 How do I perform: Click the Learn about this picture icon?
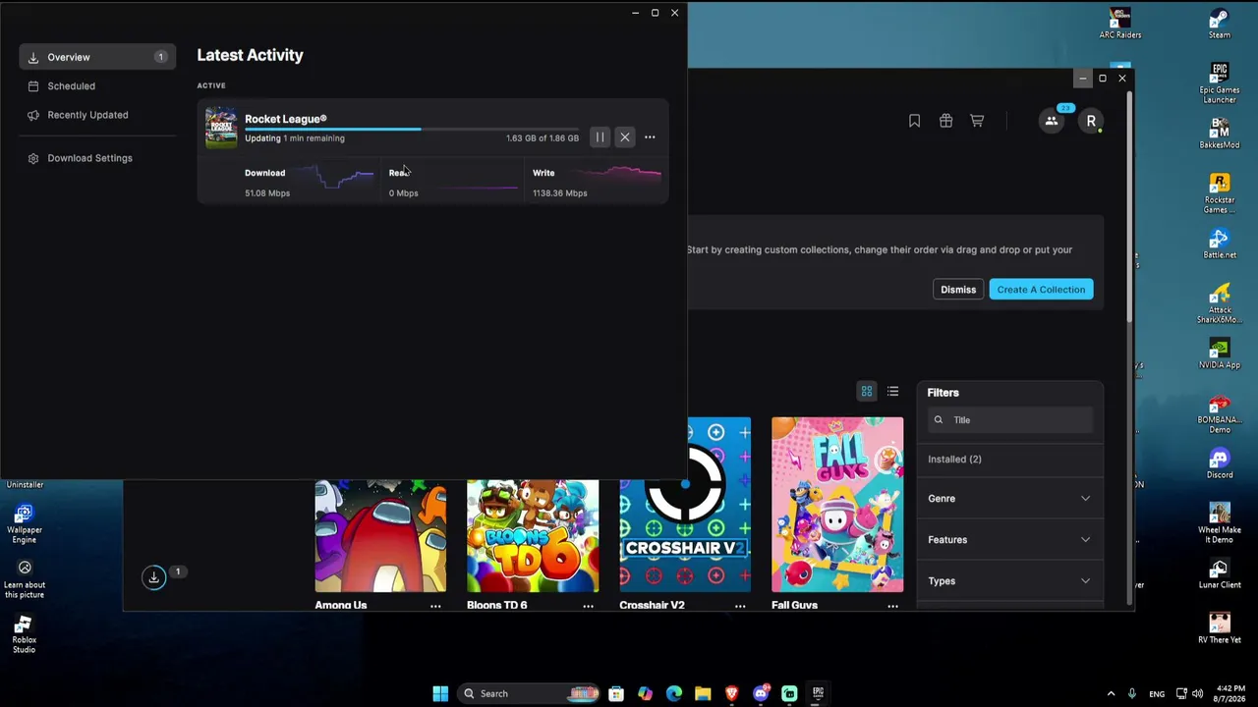click(25, 578)
